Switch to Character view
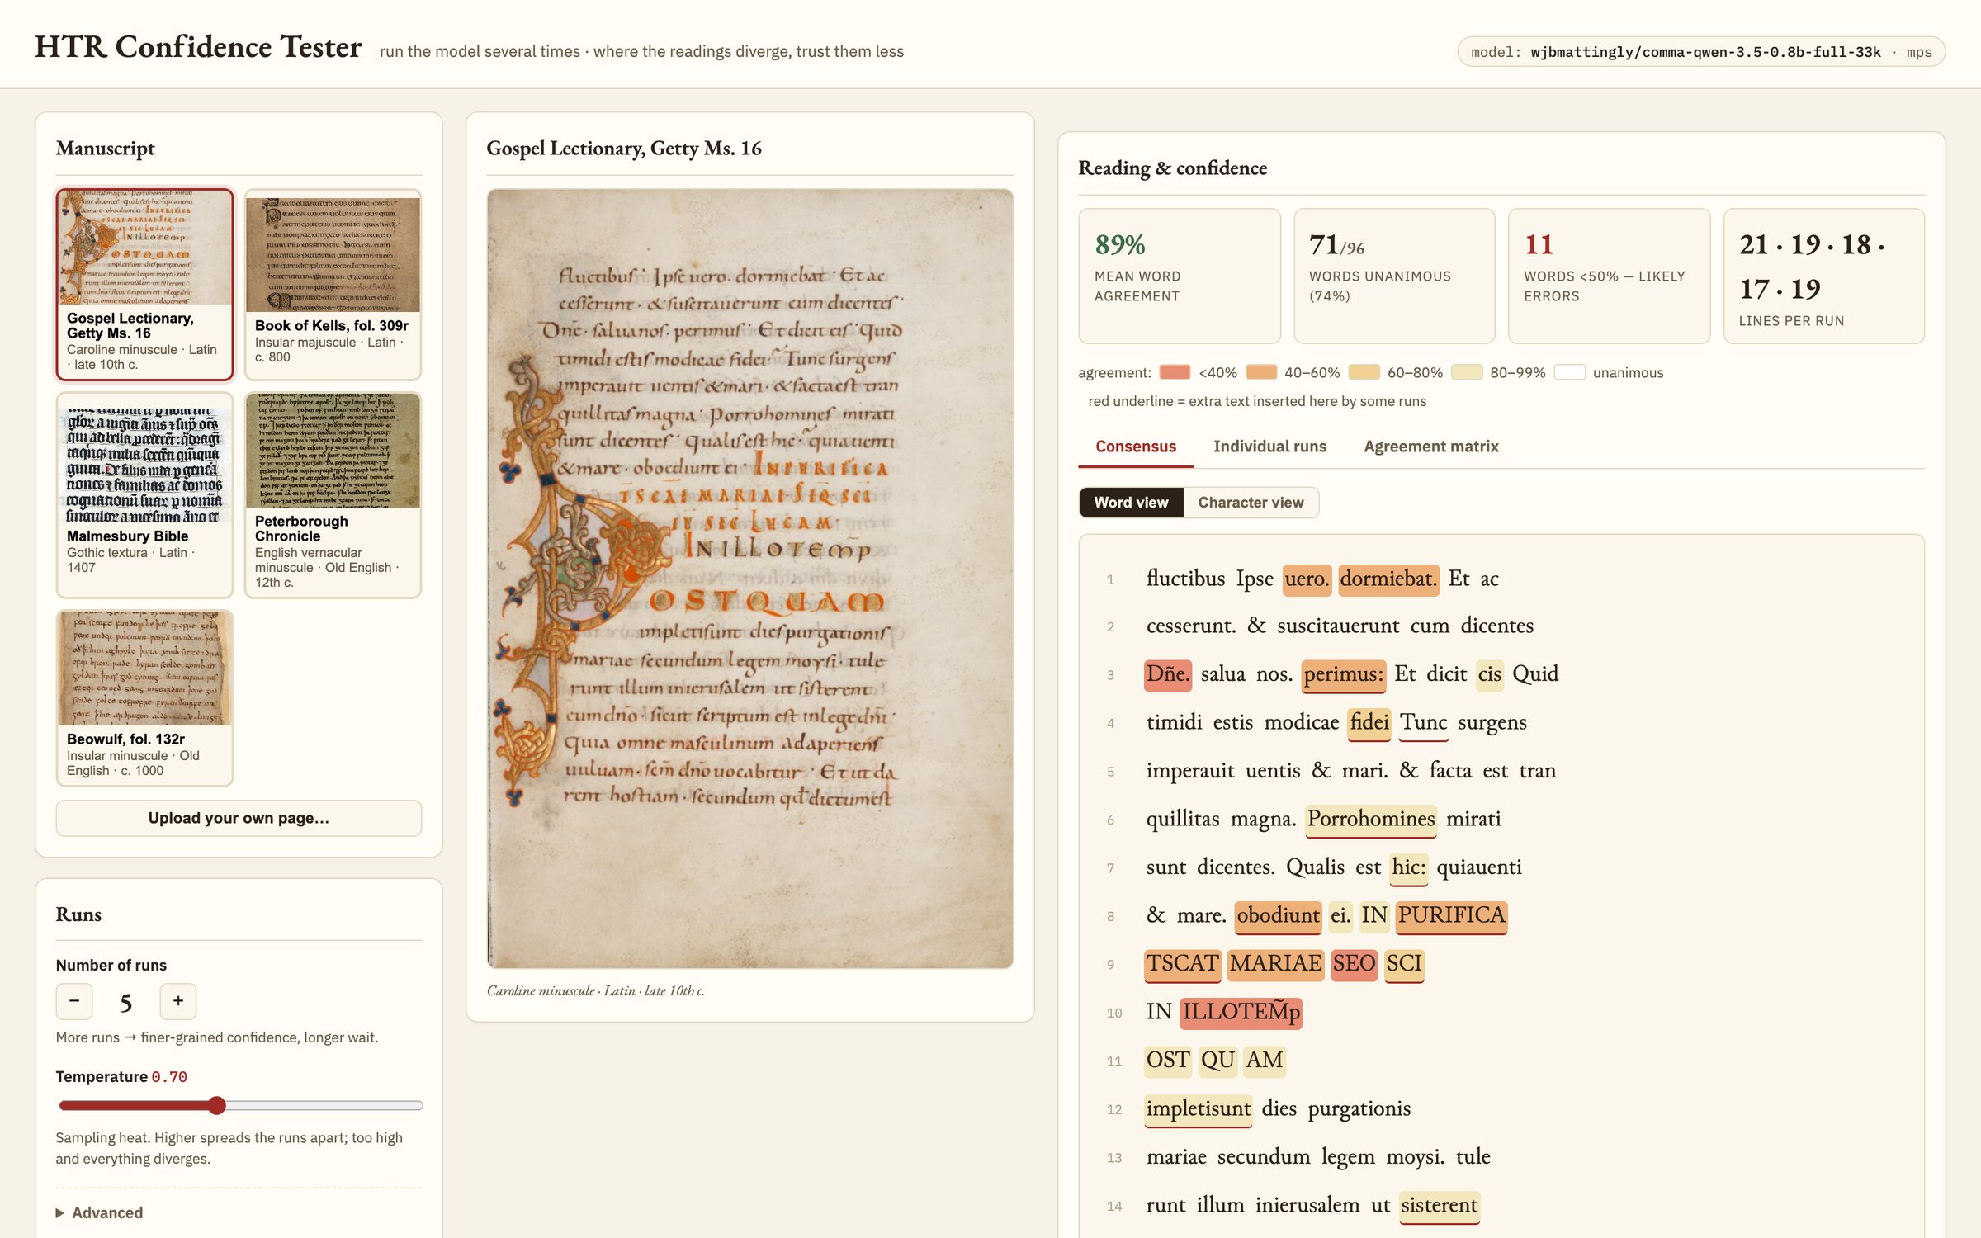Image resolution: width=1981 pixels, height=1238 pixels. click(x=1251, y=503)
